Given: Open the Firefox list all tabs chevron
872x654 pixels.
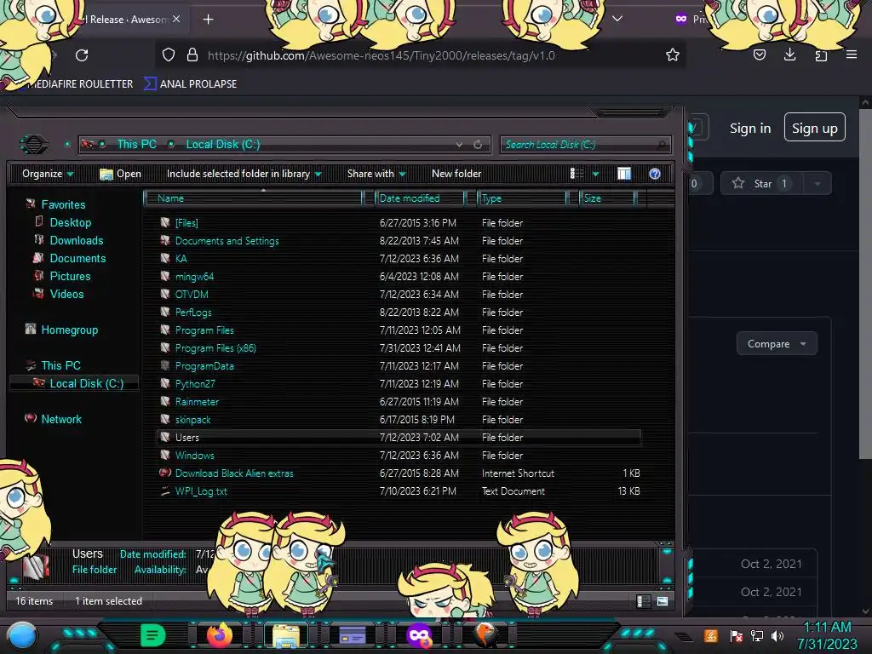Looking at the screenshot, I should pos(617,19).
